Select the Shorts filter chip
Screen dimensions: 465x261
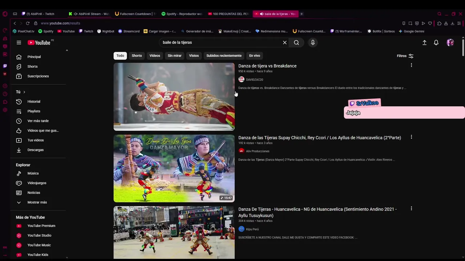(x=137, y=55)
